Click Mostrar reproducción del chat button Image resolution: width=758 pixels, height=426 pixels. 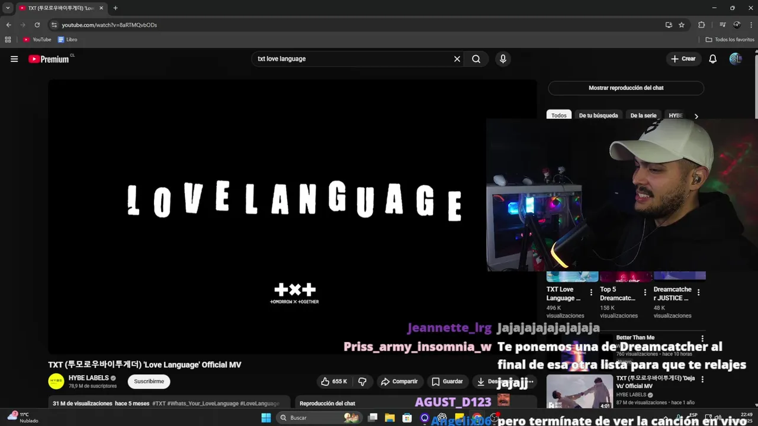click(626, 88)
